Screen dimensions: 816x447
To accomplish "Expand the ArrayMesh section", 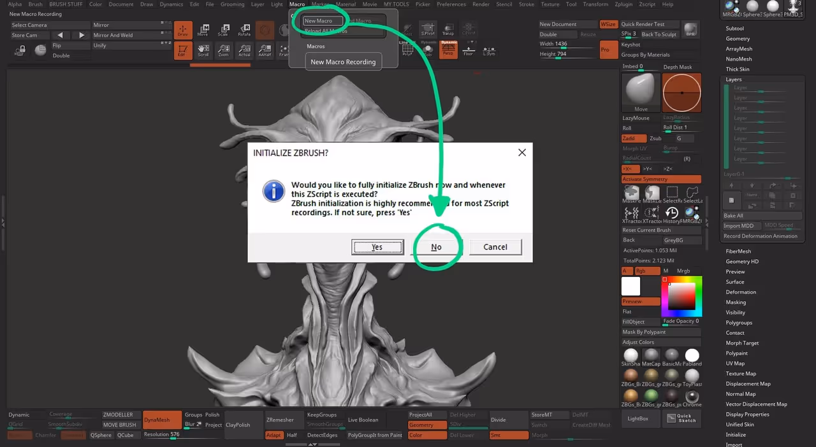I will point(739,49).
